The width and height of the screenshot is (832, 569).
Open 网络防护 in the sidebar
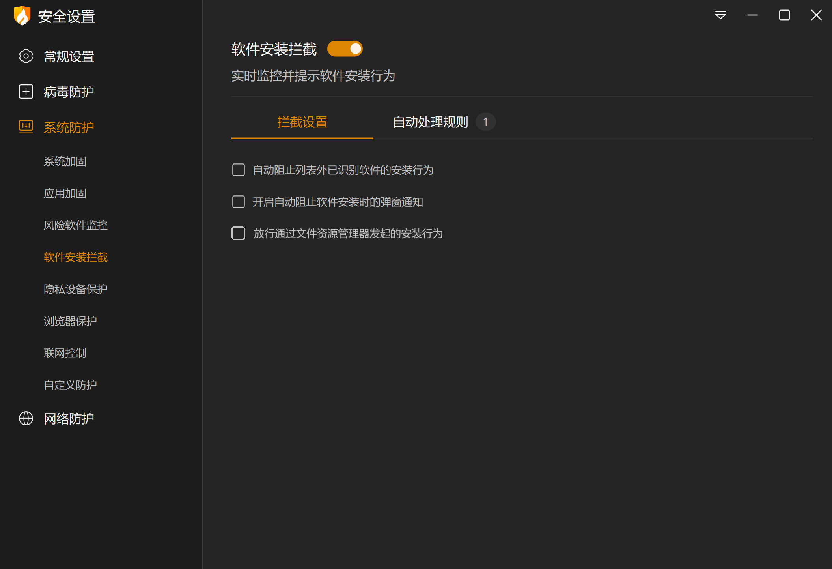coord(69,419)
